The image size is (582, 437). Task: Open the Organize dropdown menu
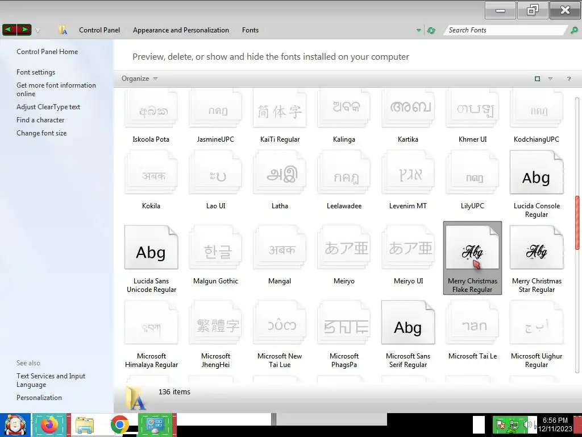click(139, 79)
